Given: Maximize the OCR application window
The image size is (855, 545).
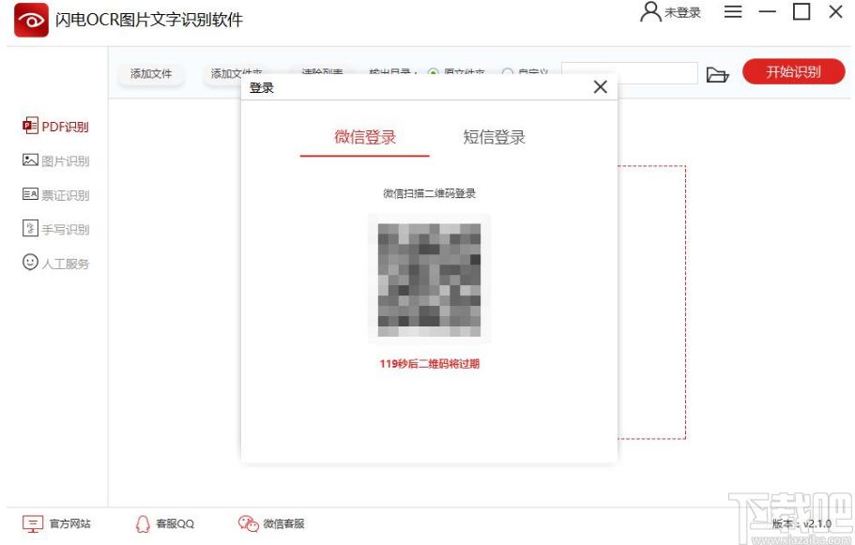Looking at the screenshot, I should [801, 11].
